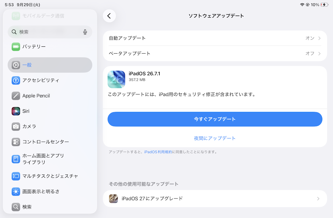Tap the Search settings magnifier icon at bottom
The image size is (333, 218).
pyautogui.click(x=16, y=207)
